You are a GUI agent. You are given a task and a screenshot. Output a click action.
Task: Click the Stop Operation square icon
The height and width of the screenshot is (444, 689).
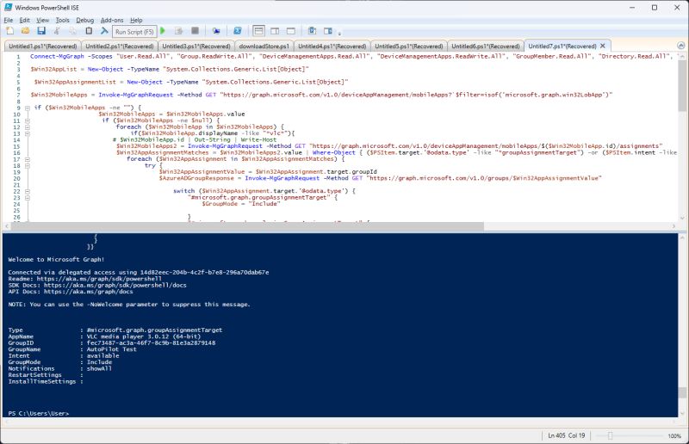click(196, 31)
